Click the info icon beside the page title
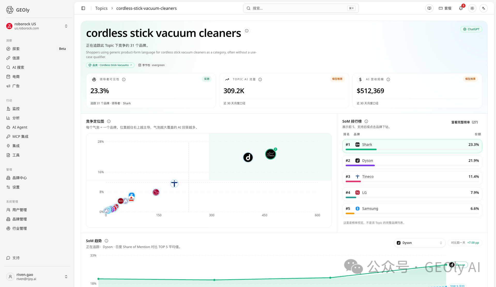The width and height of the screenshot is (496, 287). (x=247, y=31)
